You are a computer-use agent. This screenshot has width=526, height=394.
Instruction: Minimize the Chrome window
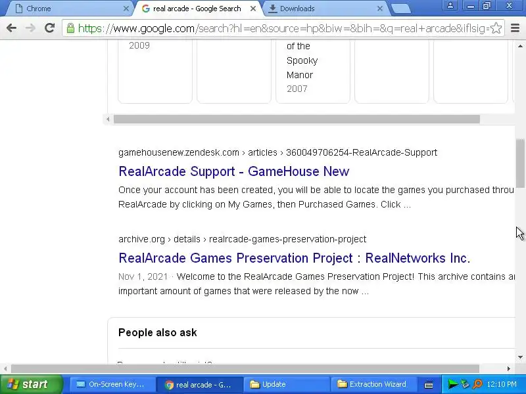[x=470, y=6]
